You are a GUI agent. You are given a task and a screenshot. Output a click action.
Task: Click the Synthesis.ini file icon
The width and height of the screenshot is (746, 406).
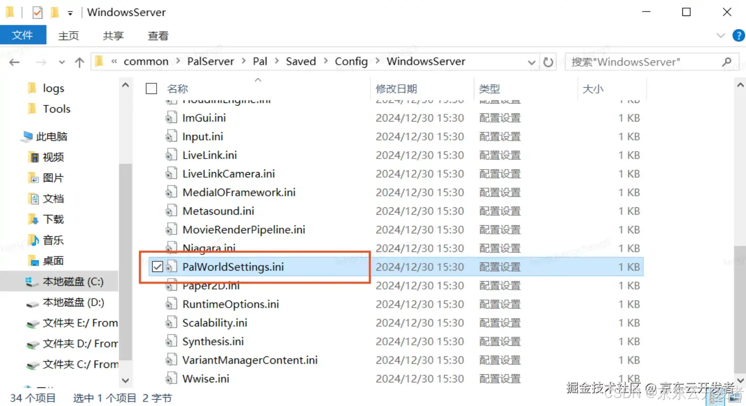pyautogui.click(x=172, y=341)
